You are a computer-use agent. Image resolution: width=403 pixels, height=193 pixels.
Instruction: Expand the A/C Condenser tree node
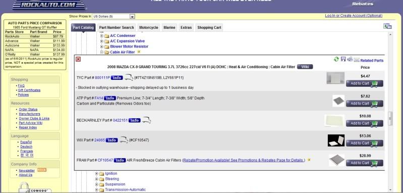tap(102, 36)
